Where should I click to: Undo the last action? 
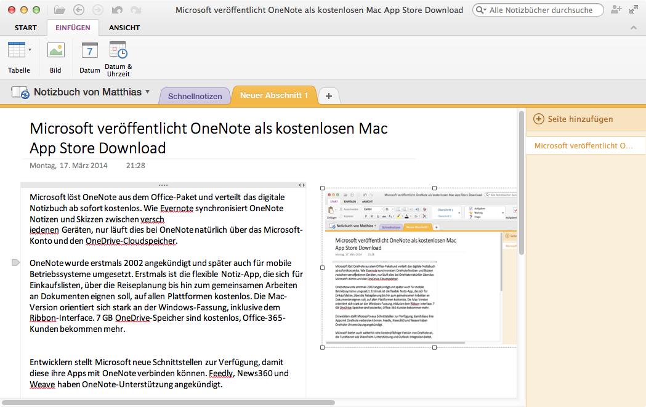coord(117,10)
